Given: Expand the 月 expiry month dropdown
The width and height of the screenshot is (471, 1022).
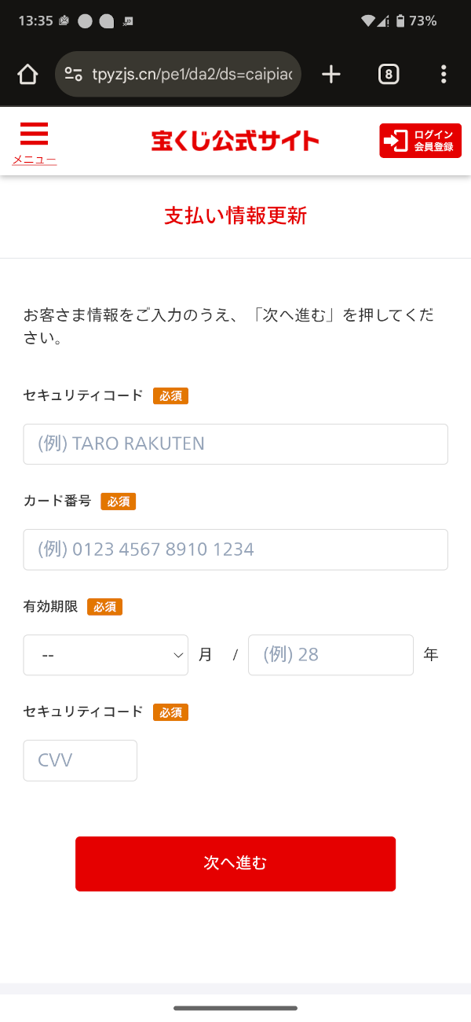Looking at the screenshot, I should click(x=106, y=655).
